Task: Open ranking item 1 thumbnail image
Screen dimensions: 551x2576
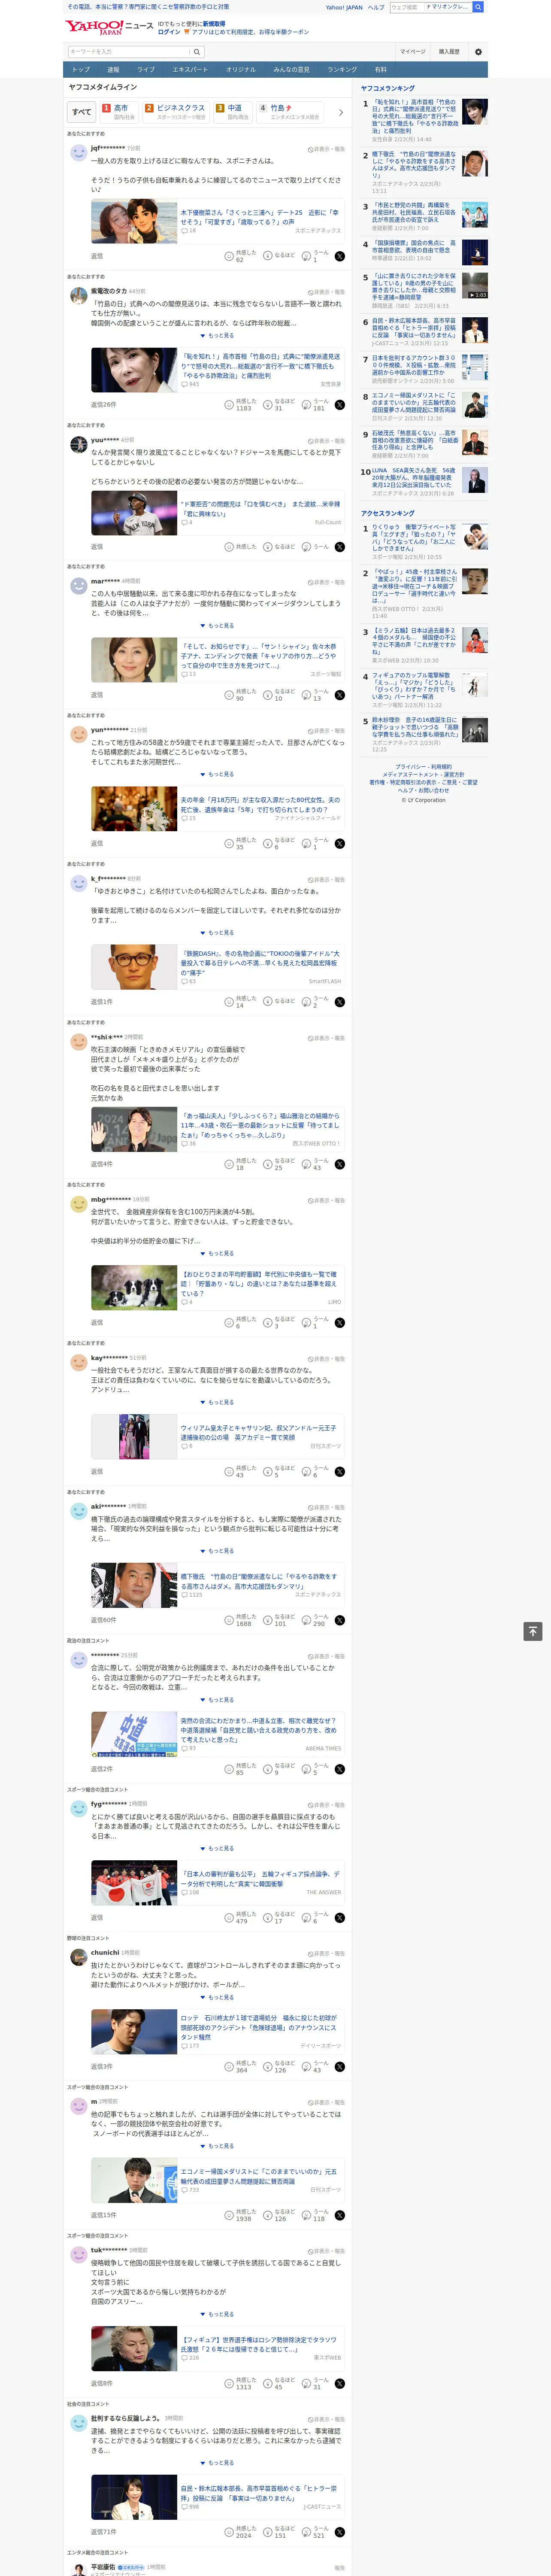Action: 475,112
